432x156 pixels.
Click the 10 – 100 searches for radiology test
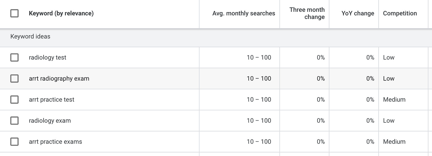pos(259,57)
